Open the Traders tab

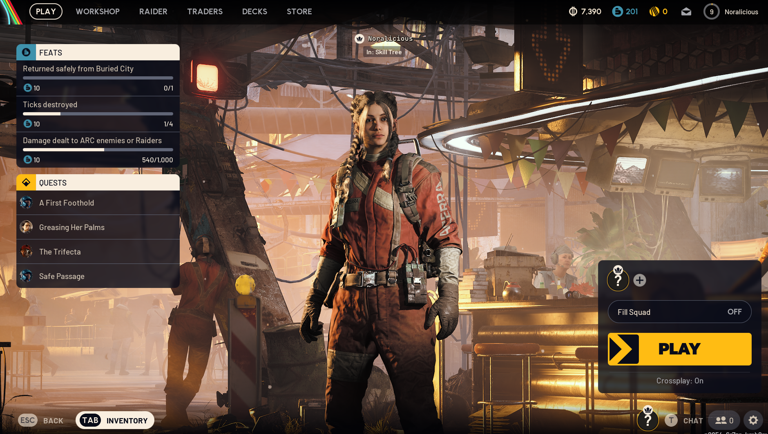pos(205,11)
